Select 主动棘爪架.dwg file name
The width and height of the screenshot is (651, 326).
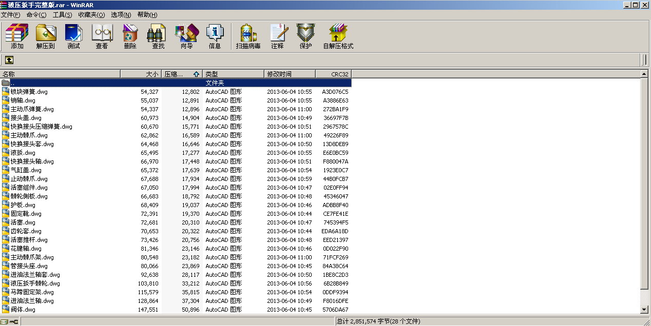point(32,257)
